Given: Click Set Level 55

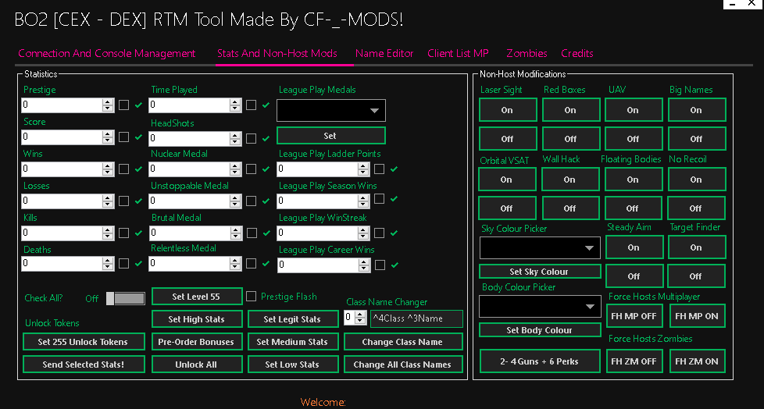Looking at the screenshot, I should pyautogui.click(x=197, y=296).
